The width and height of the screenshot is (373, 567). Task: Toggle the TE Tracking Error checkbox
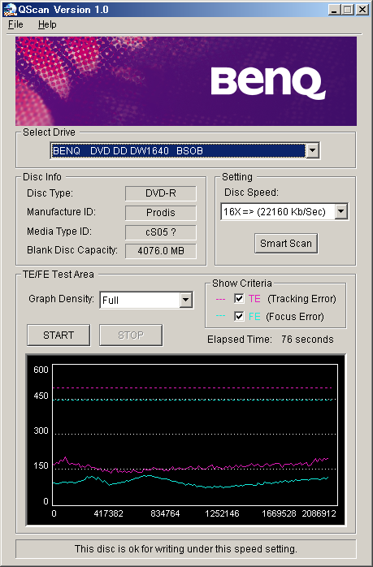(239, 298)
